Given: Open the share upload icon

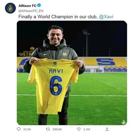Looking at the screenshot, I should click(x=107, y=129).
